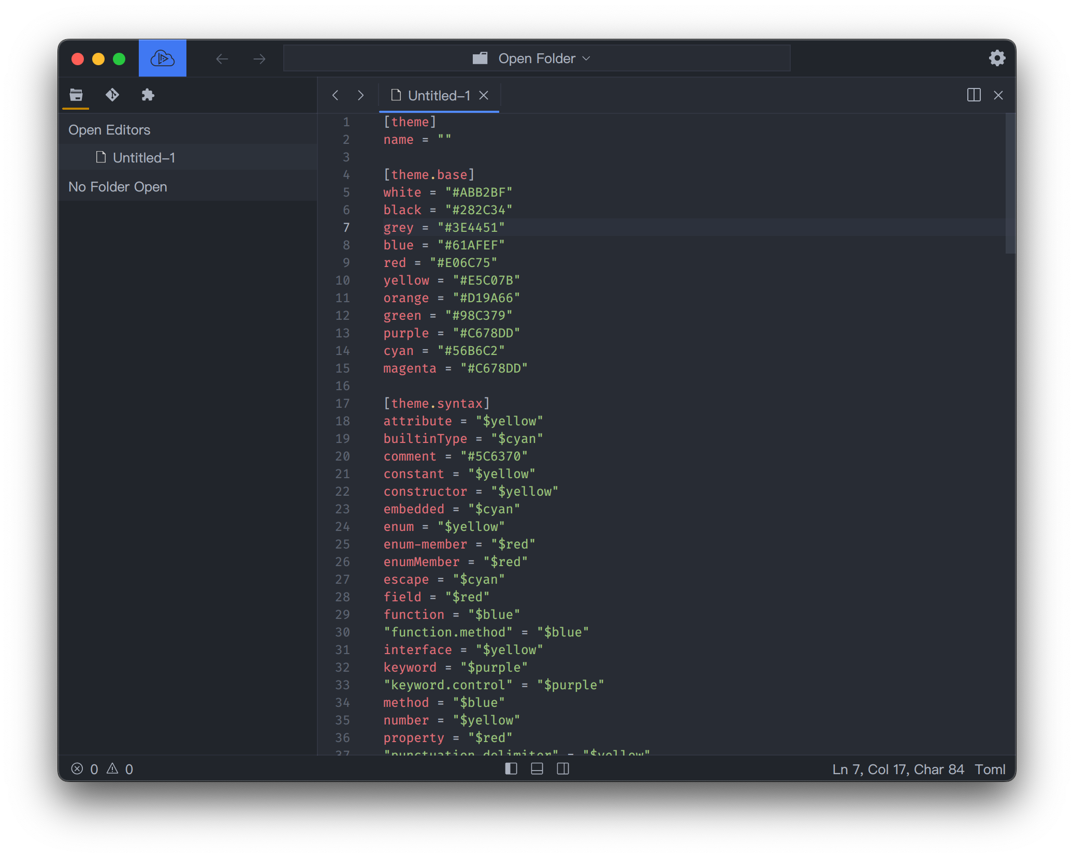
Task: Open the file explorer sidebar panel
Action: (x=76, y=95)
